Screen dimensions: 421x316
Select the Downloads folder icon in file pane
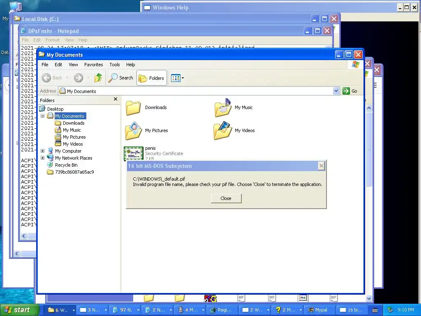point(133,108)
